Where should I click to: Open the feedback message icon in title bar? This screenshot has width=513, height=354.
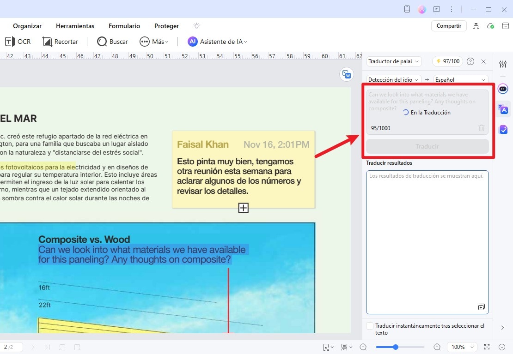(x=436, y=9)
